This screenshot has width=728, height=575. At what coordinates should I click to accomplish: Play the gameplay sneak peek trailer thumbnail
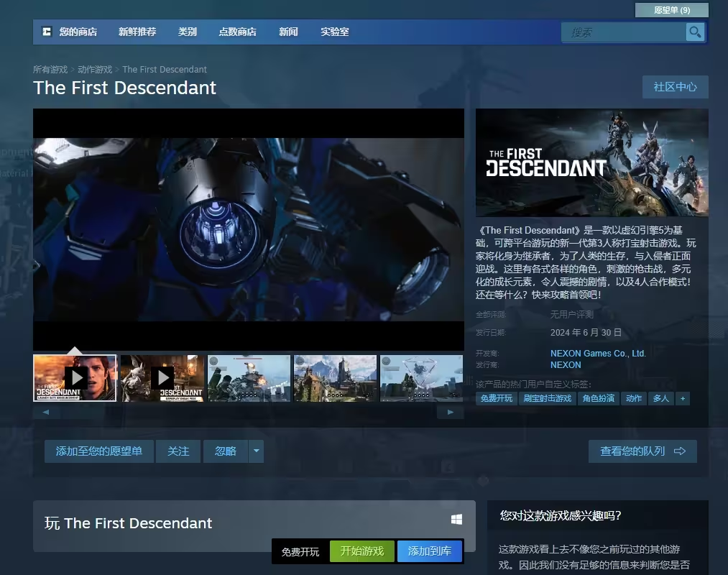[x=162, y=378]
